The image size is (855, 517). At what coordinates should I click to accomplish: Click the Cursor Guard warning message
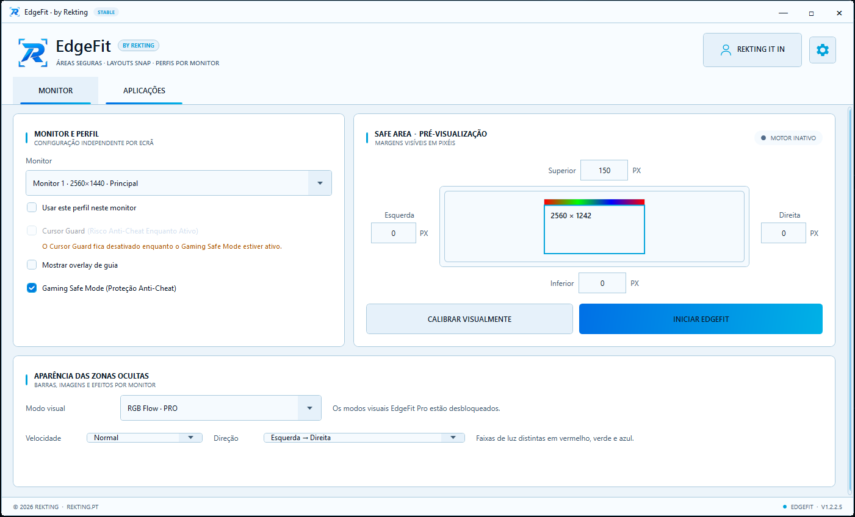[x=162, y=246]
